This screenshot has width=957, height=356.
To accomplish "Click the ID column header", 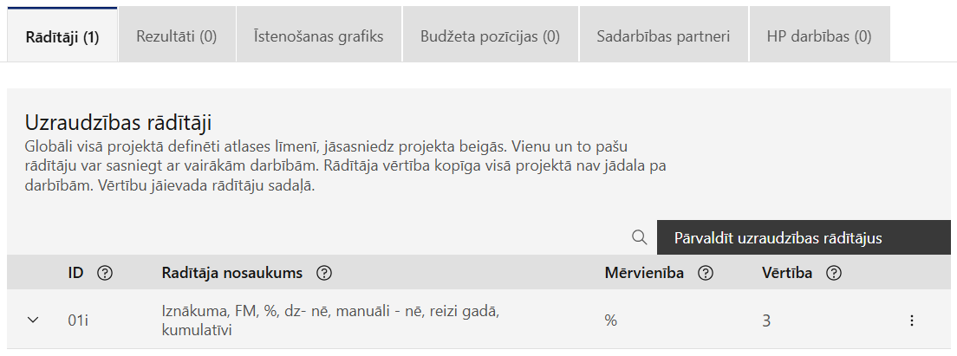I will [x=75, y=273].
